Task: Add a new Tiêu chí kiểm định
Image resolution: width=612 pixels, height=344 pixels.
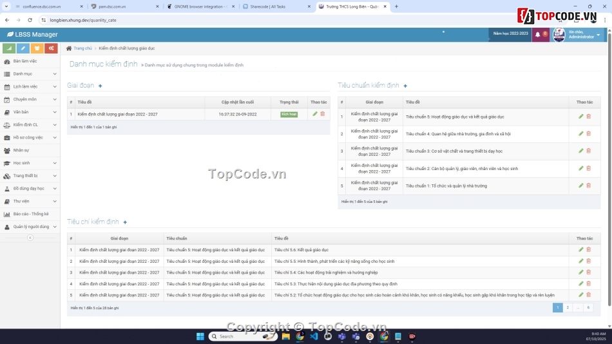Action: [125, 222]
